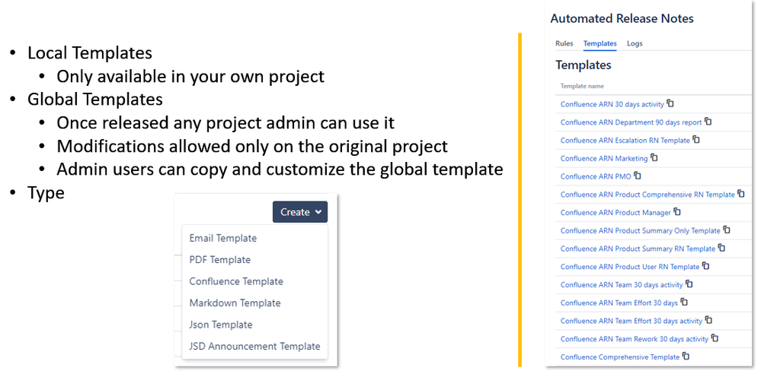Image resolution: width=761 pixels, height=371 pixels.
Task: Switch to the Rules tab
Action: (564, 43)
